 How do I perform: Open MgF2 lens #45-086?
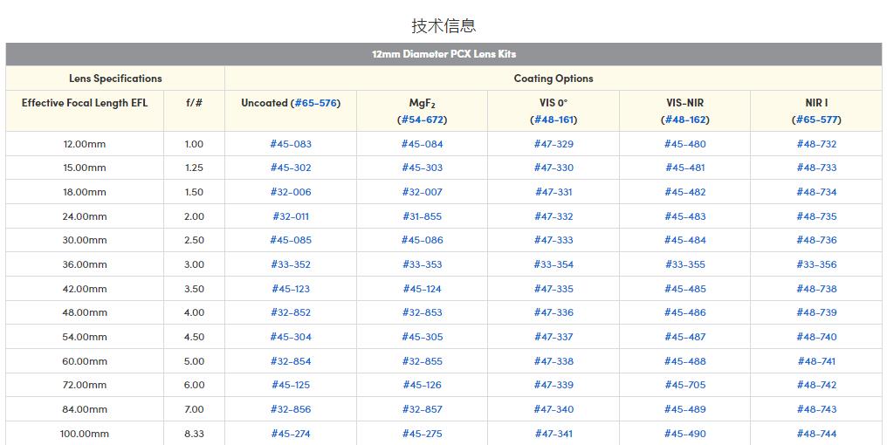click(422, 240)
